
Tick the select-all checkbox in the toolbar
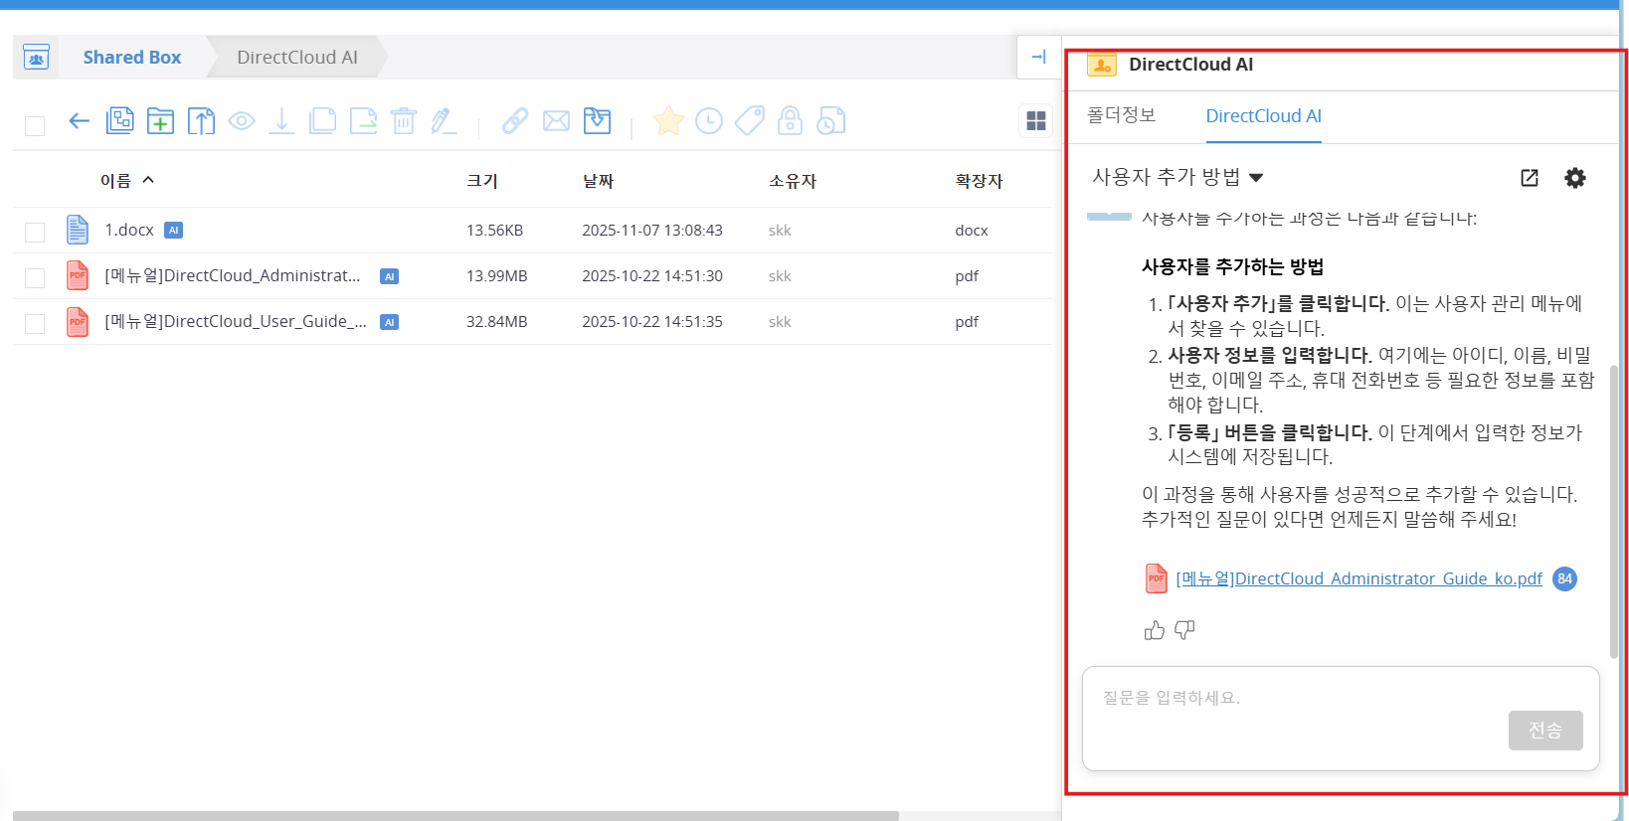pyautogui.click(x=35, y=125)
